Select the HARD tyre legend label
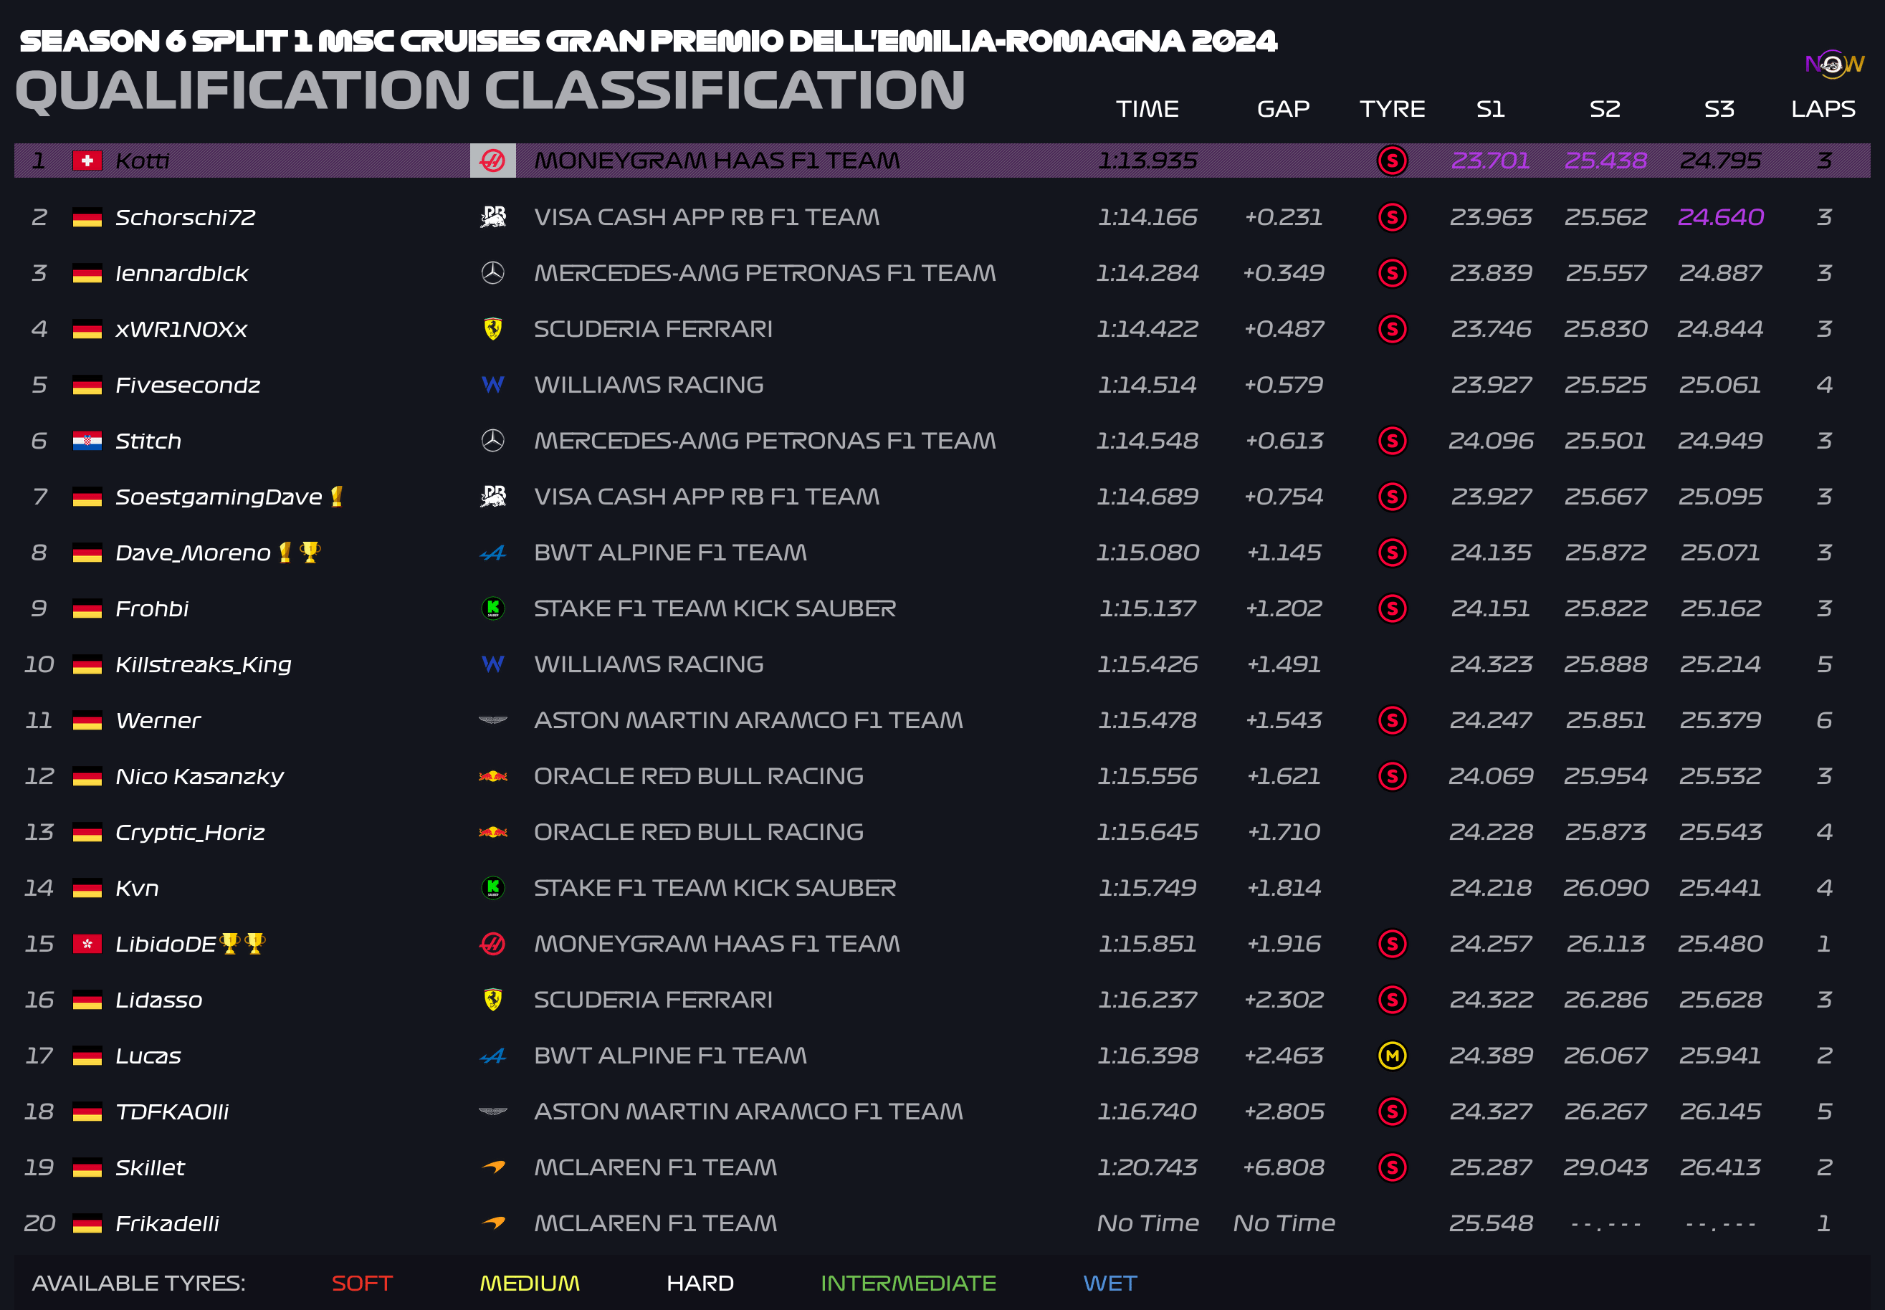The height and width of the screenshot is (1310, 1885). pyautogui.click(x=700, y=1283)
